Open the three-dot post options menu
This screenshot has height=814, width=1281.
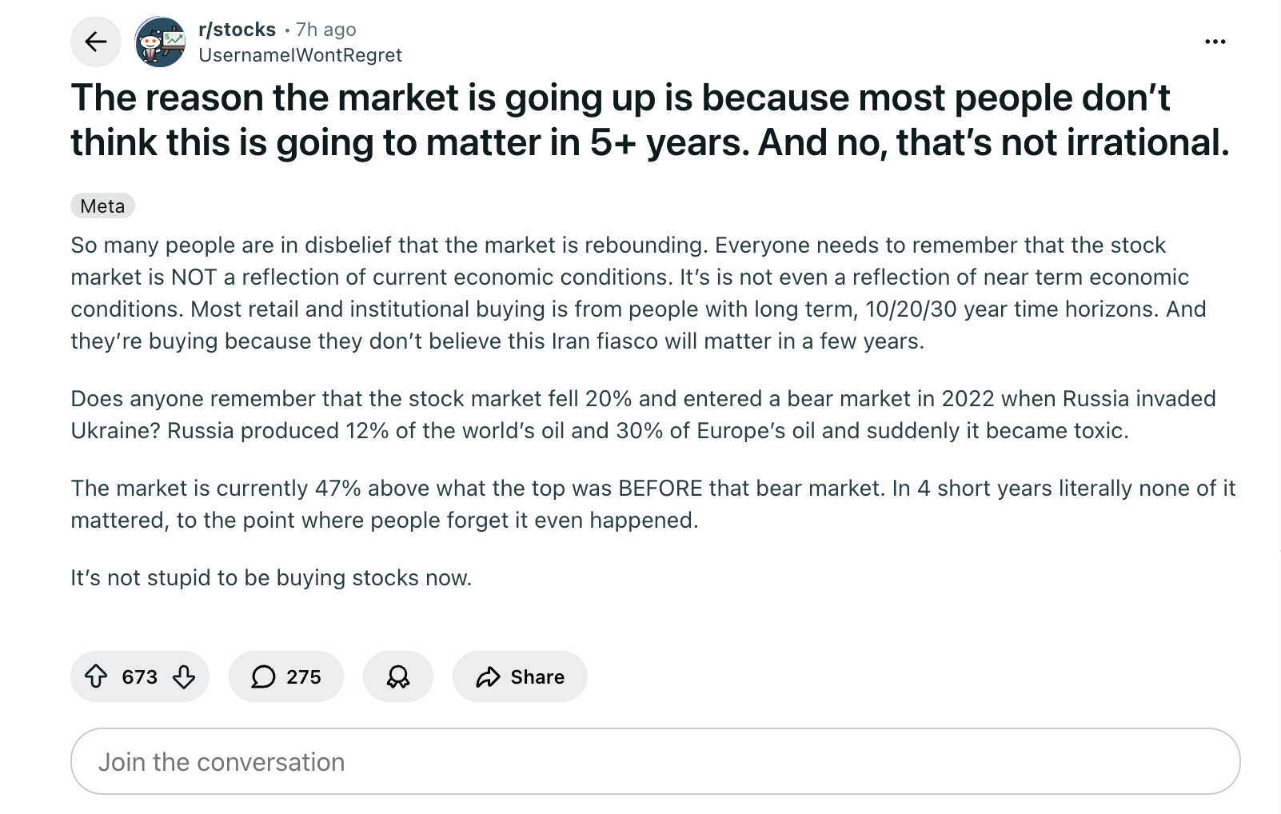pyautogui.click(x=1215, y=42)
